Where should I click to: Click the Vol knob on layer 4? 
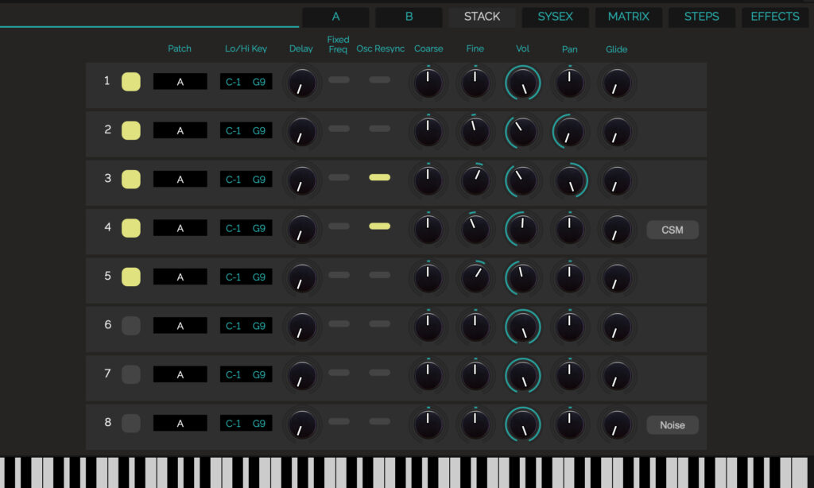(x=521, y=230)
